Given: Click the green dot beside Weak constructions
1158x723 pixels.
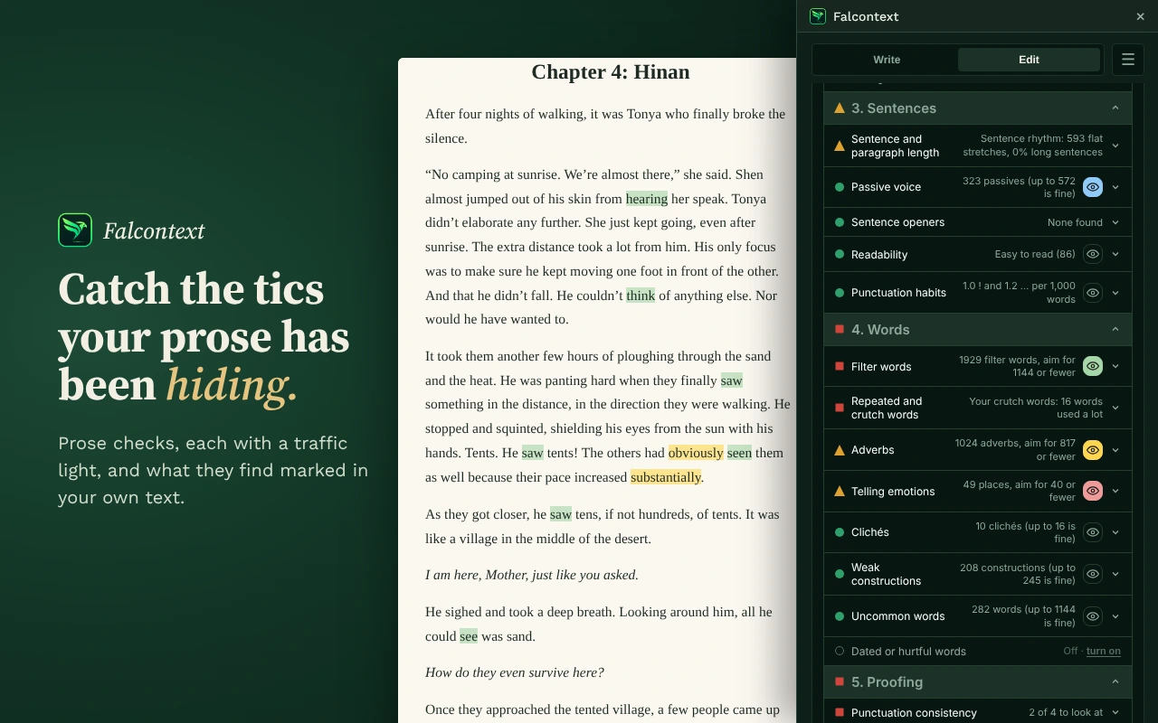Looking at the screenshot, I should coord(840,574).
